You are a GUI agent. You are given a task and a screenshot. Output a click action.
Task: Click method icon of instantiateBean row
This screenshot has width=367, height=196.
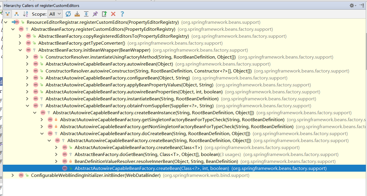(x=35, y=99)
